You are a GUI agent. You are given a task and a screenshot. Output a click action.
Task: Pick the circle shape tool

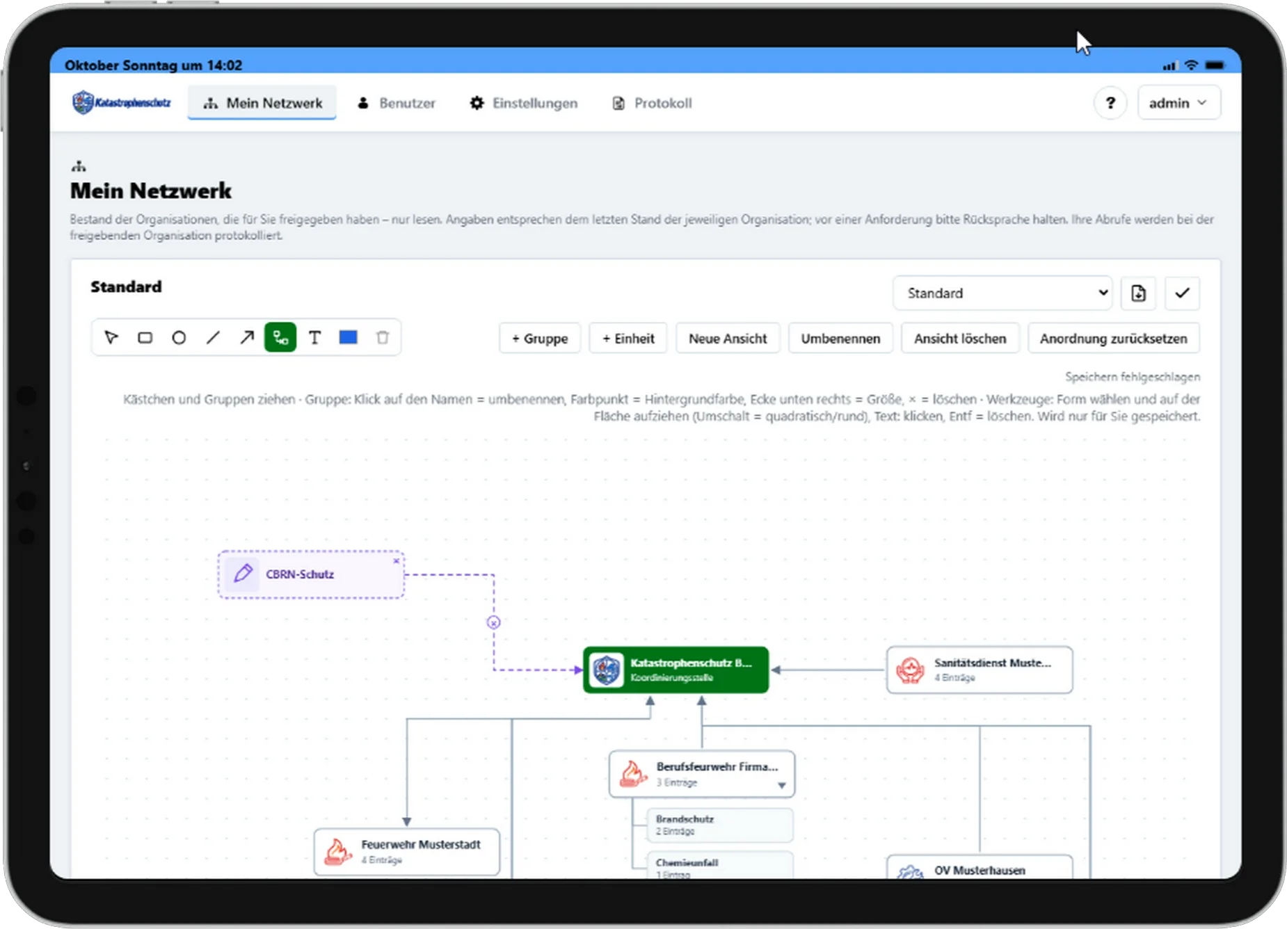click(179, 338)
